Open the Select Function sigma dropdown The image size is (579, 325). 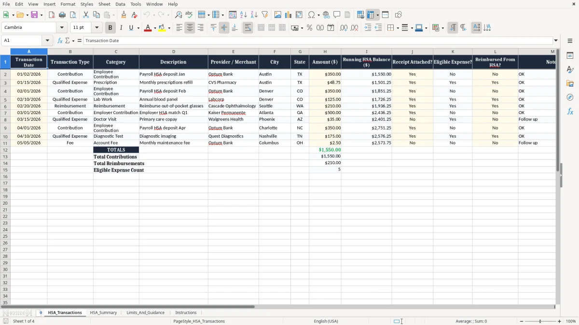tap(73, 40)
